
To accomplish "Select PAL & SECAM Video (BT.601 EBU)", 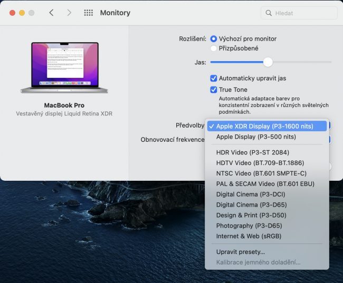I will point(267,184).
